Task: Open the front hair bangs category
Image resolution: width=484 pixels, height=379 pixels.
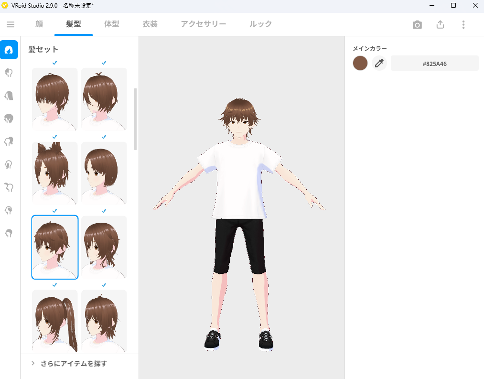Action: [x=9, y=73]
